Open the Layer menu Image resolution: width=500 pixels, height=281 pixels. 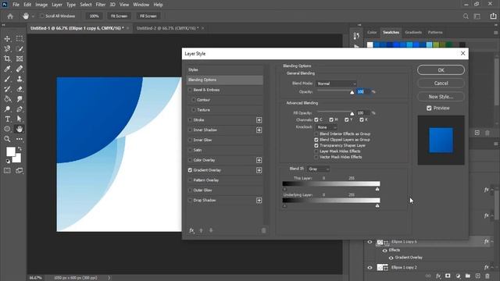(x=57, y=5)
